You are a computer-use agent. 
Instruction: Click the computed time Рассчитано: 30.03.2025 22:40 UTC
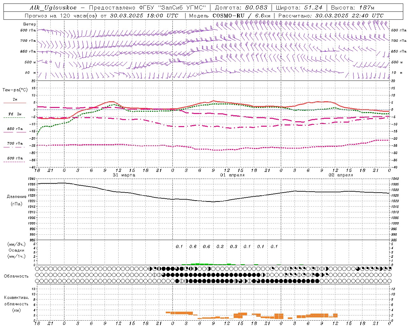(x=331, y=16)
